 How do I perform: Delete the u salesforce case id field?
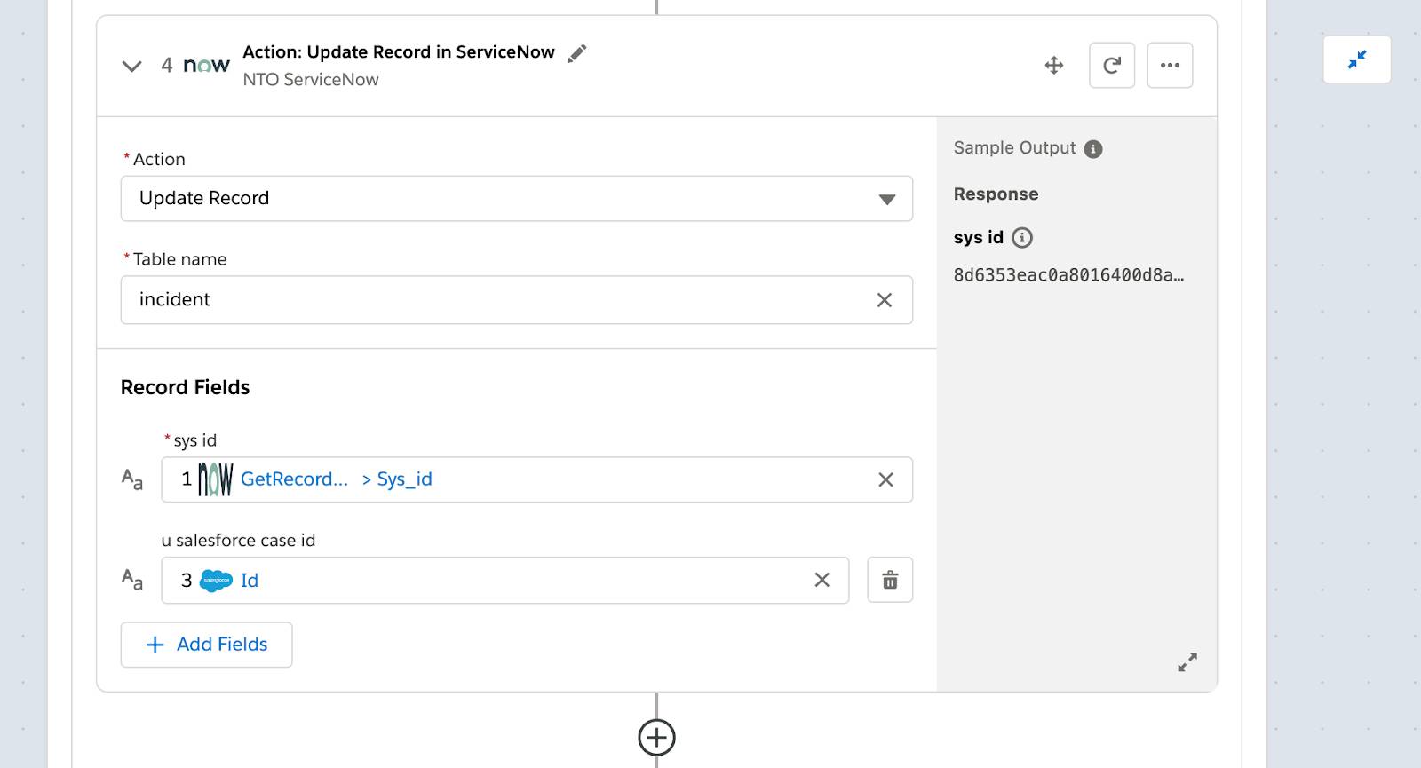pyautogui.click(x=890, y=580)
